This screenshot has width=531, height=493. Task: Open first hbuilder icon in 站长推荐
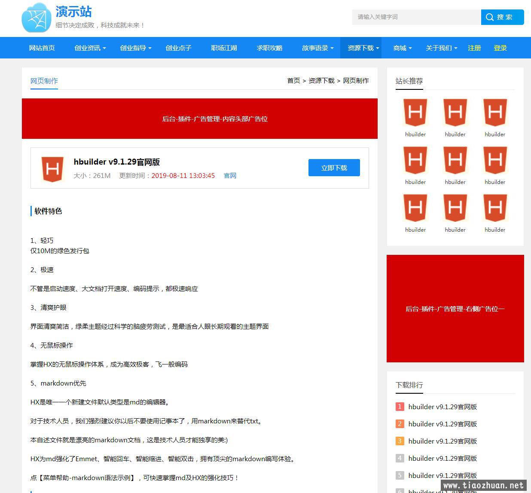coord(415,113)
